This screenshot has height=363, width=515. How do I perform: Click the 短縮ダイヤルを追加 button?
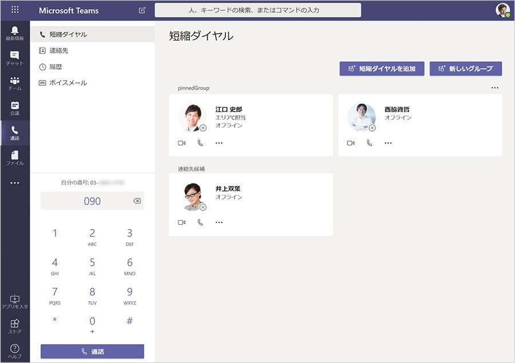click(382, 68)
